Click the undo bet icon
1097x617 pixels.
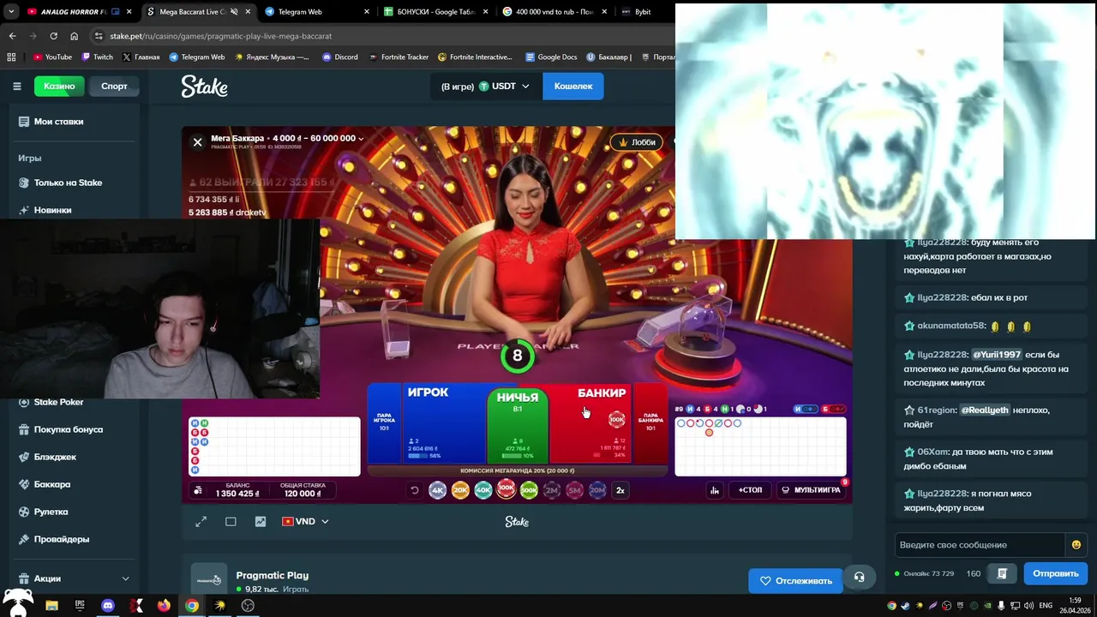[415, 490]
